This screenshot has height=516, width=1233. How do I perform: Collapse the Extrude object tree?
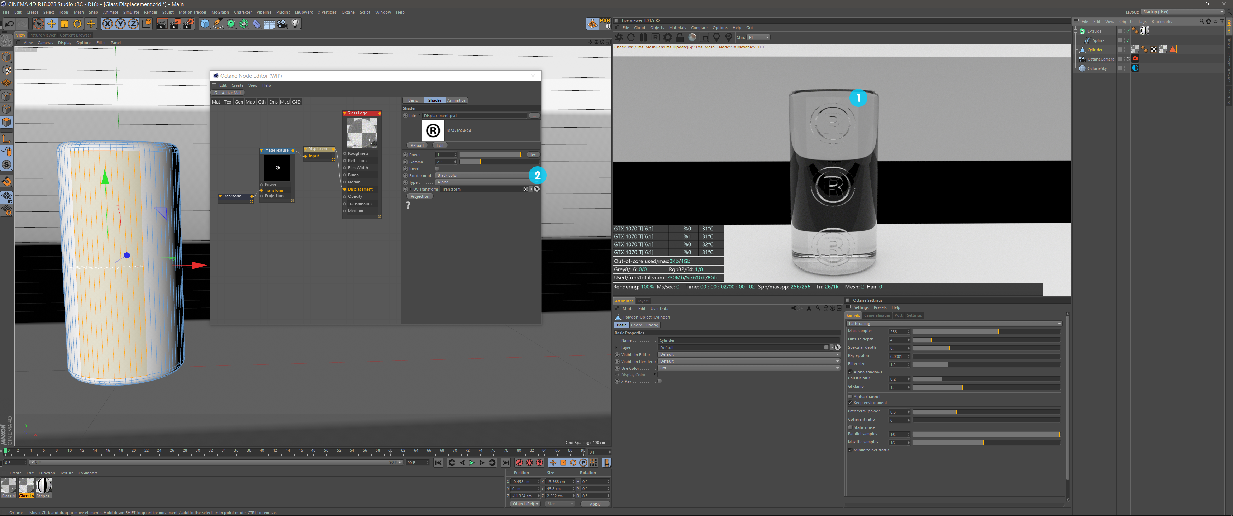[x=1076, y=31]
